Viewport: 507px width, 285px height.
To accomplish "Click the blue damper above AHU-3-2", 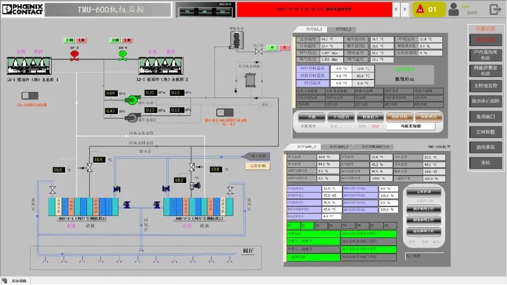I will coord(166,188).
